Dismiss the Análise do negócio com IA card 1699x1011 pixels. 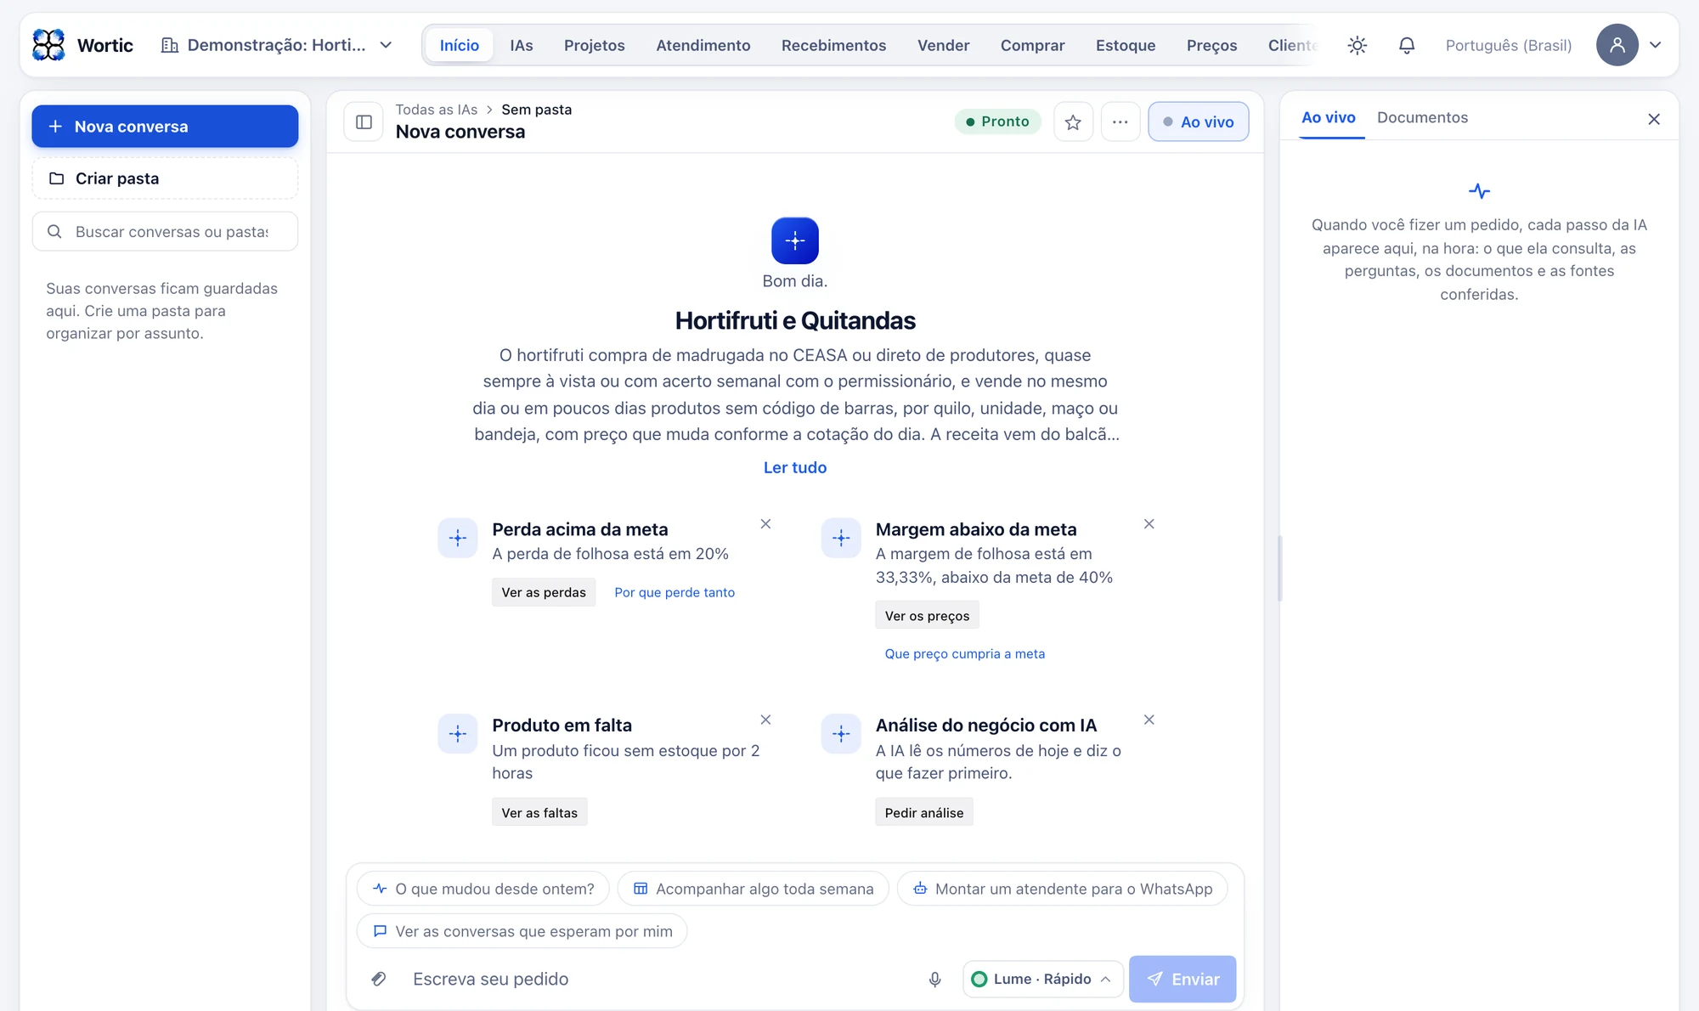point(1149,720)
